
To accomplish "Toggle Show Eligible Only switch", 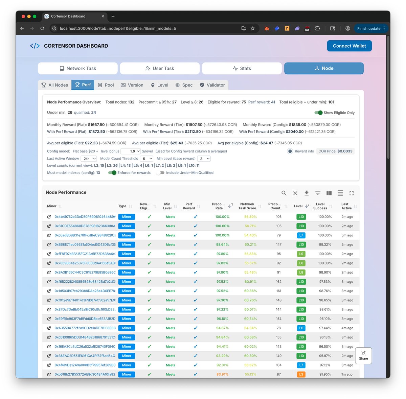I will pyautogui.click(x=318, y=113).
